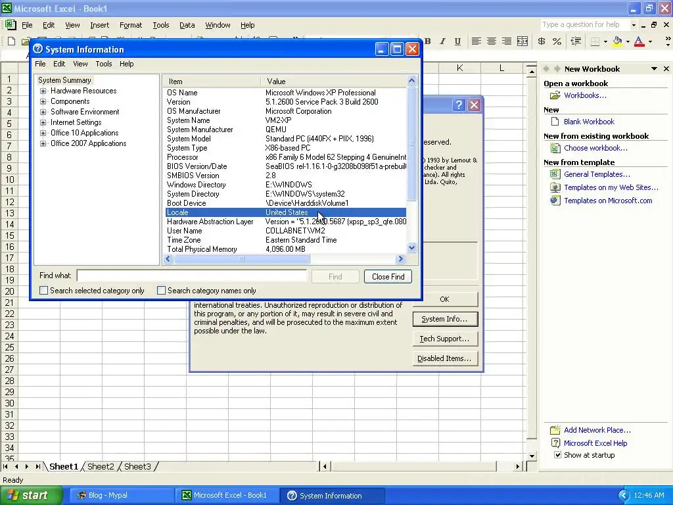673x505 pixels.
Task: Expand the Software Environment tree node
Action: tap(43, 112)
